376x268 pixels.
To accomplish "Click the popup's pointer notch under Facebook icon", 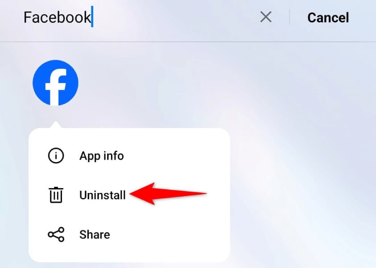I will point(56,125).
